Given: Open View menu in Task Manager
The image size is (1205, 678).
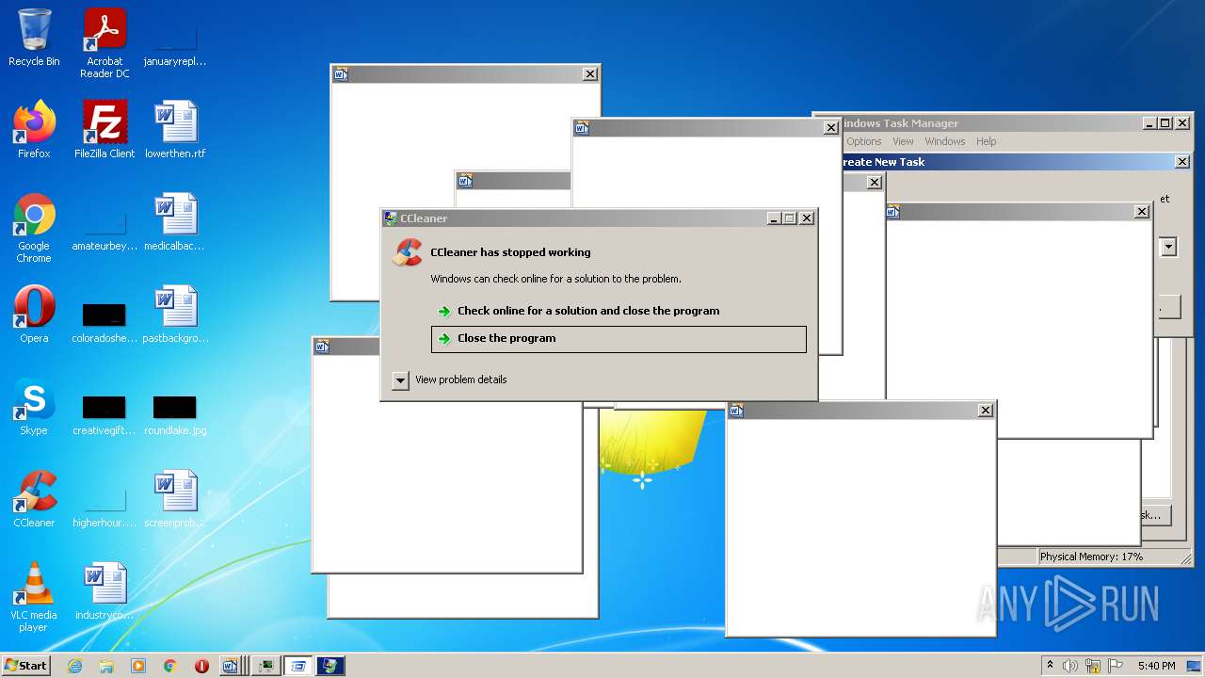Looking at the screenshot, I should pyautogui.click(x=903, y=141).
